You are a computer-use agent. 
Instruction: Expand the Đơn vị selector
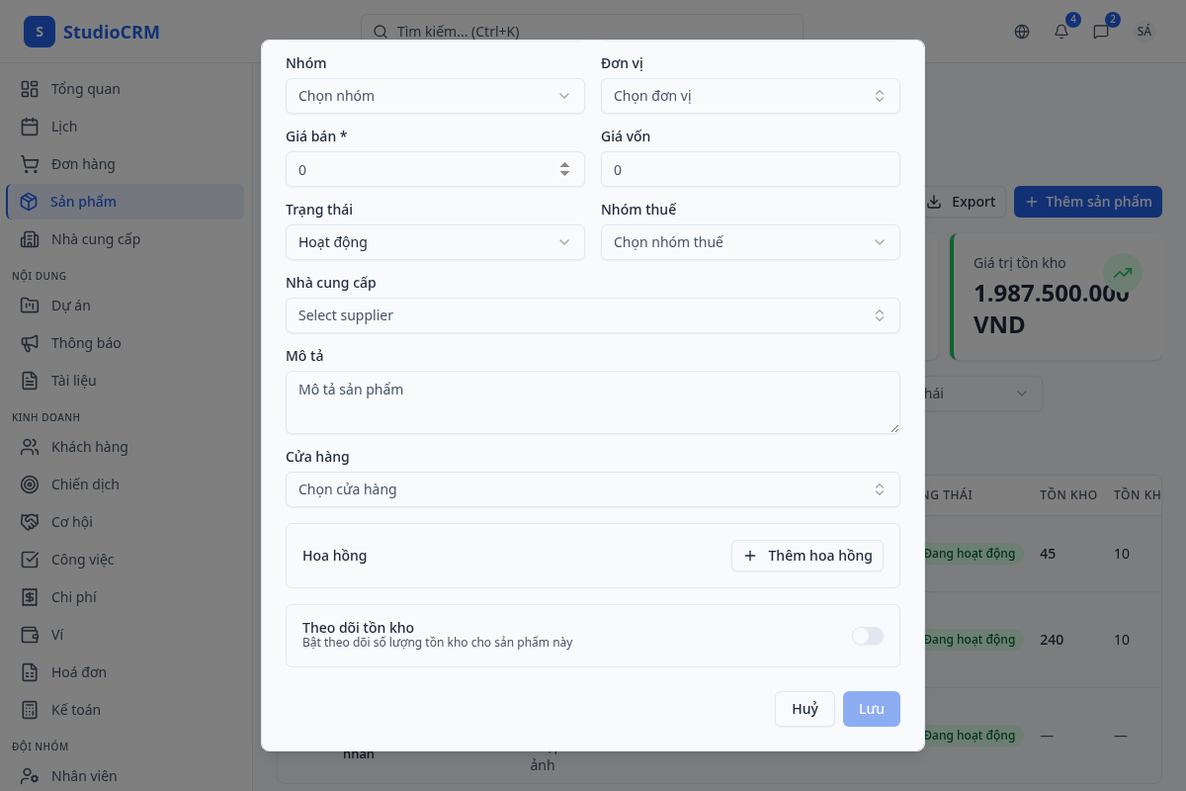750,96
